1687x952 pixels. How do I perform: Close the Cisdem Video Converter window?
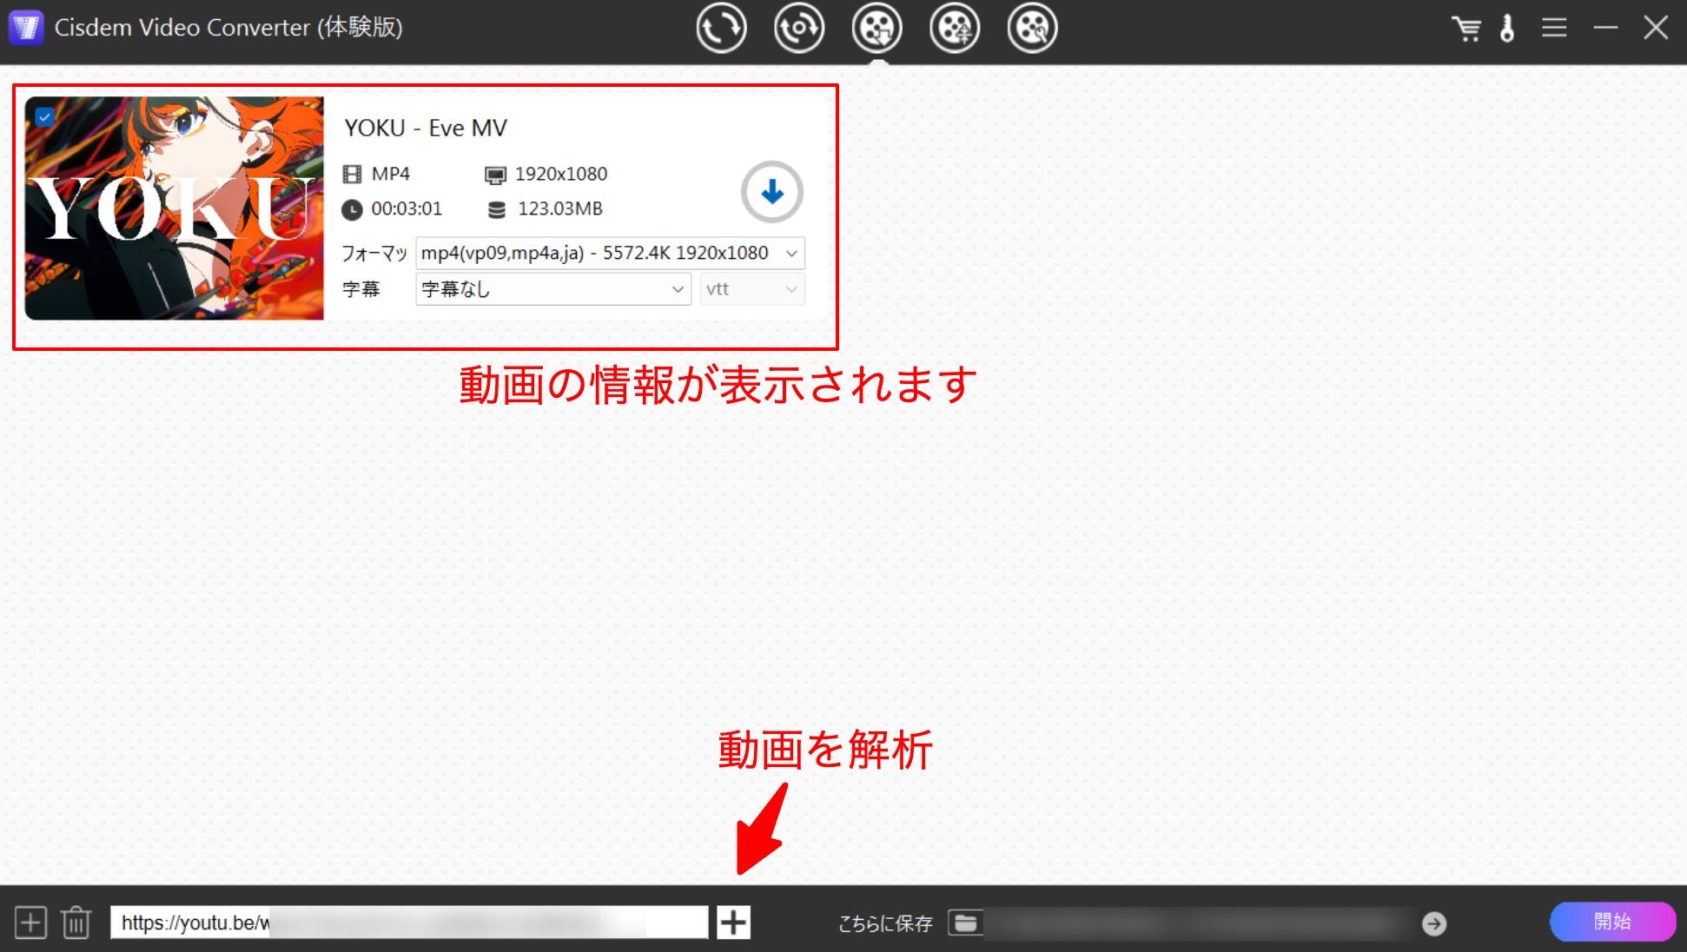tap(1656, 28)
